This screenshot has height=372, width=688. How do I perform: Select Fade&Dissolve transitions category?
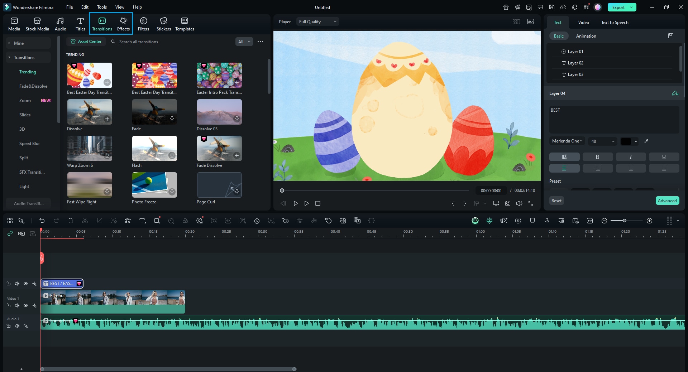point(33,86)
